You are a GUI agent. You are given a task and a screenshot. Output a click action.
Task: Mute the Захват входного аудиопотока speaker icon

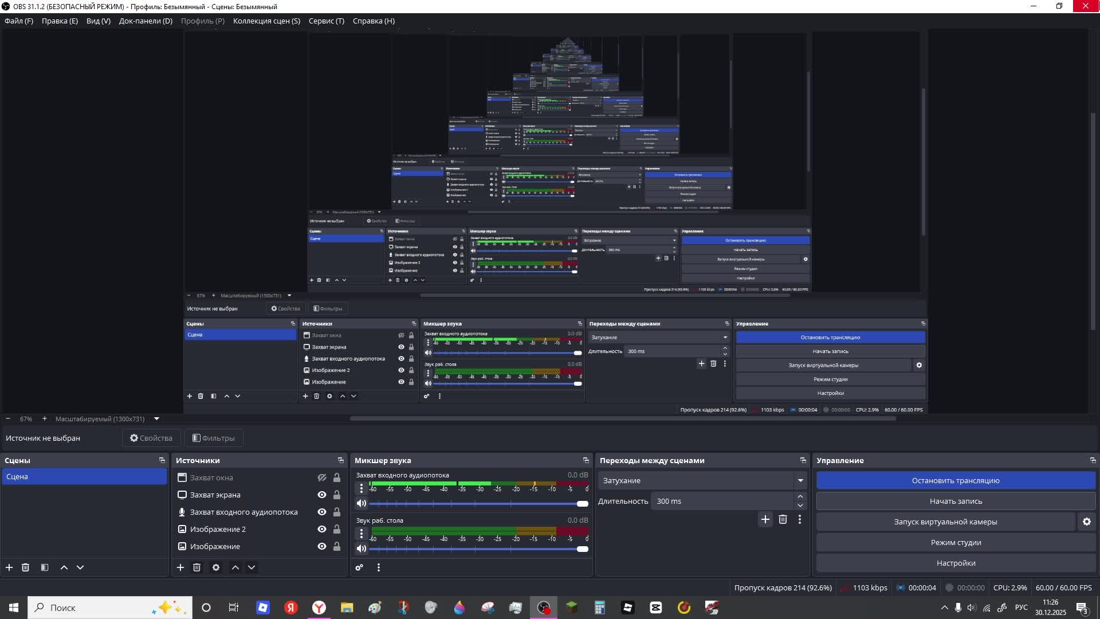361,503
